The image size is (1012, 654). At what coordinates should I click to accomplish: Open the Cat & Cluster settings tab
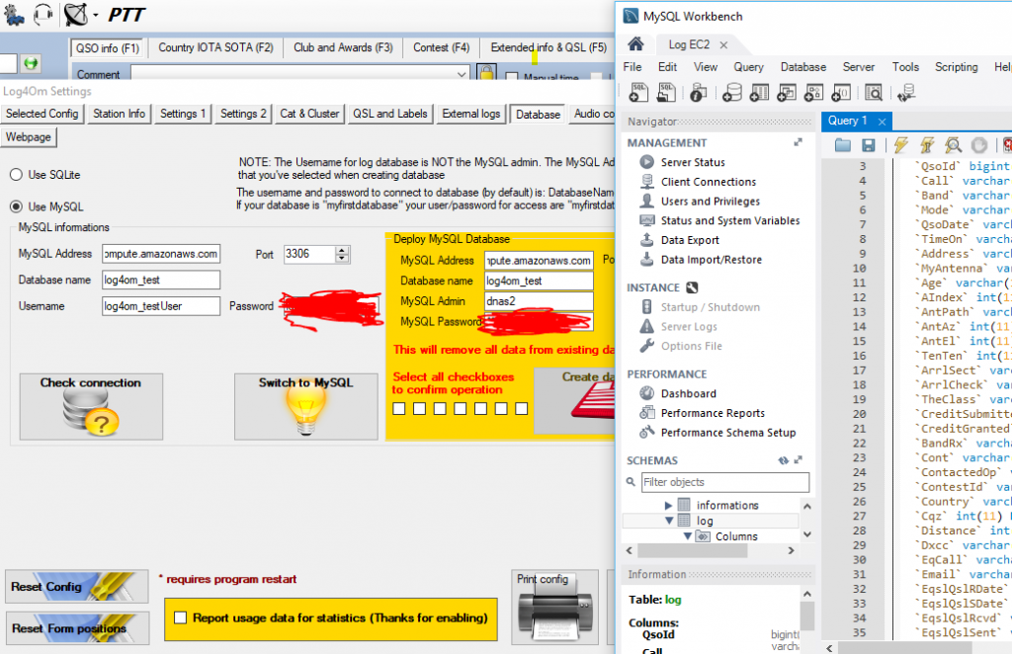(309, 115)
